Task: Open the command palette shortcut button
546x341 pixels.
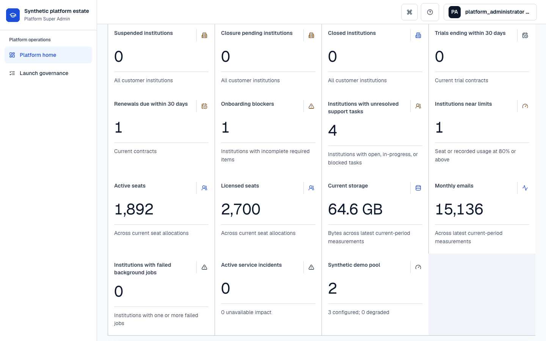Action: [409, 12]
